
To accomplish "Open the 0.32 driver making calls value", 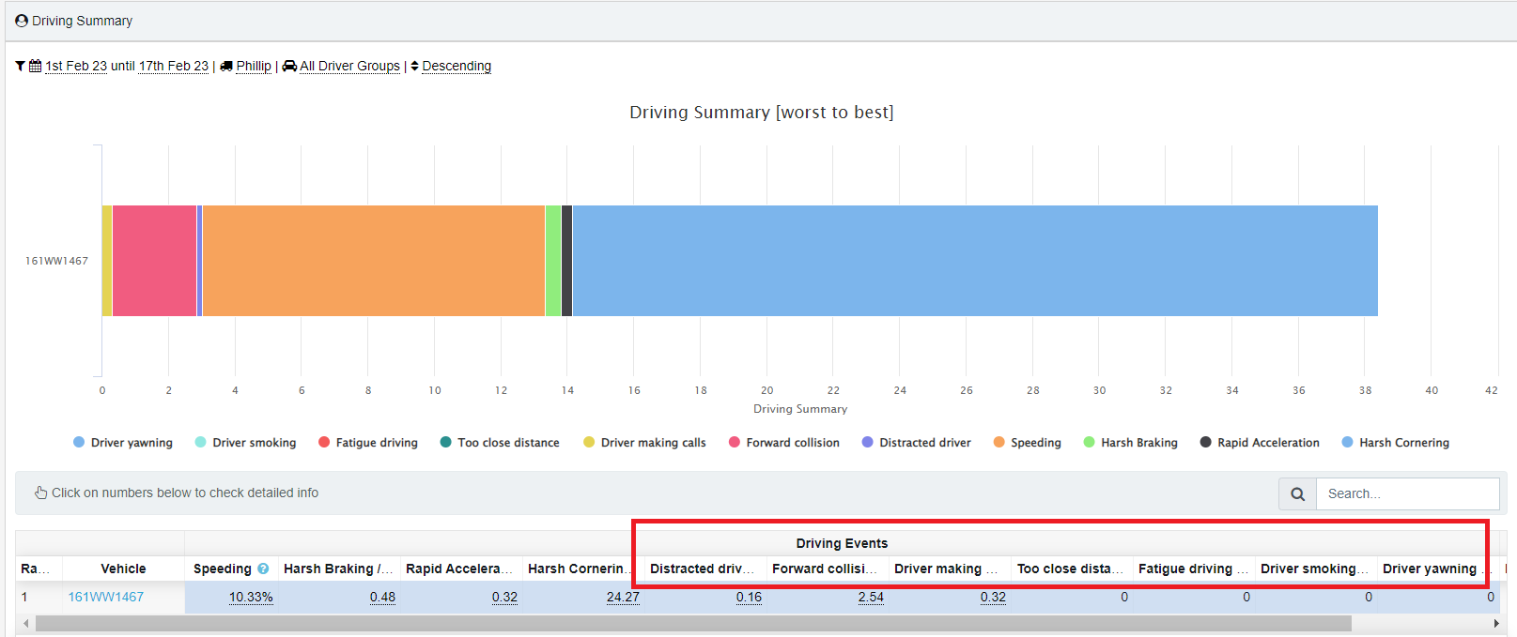I will (993, 597).
